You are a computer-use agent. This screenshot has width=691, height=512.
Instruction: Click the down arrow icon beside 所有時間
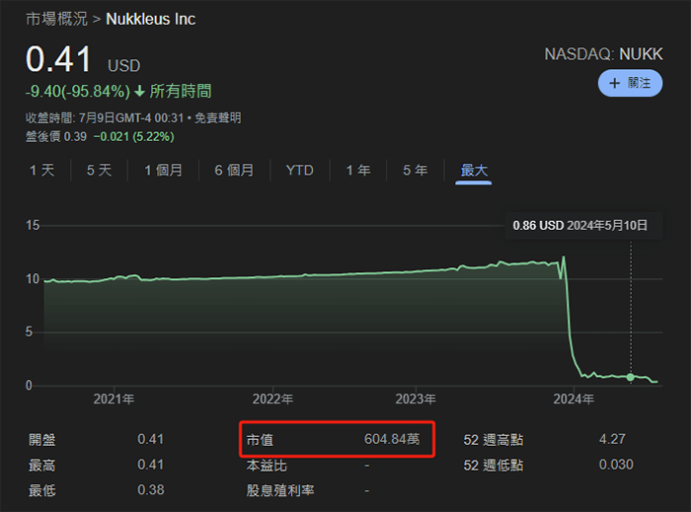point(140,92)
